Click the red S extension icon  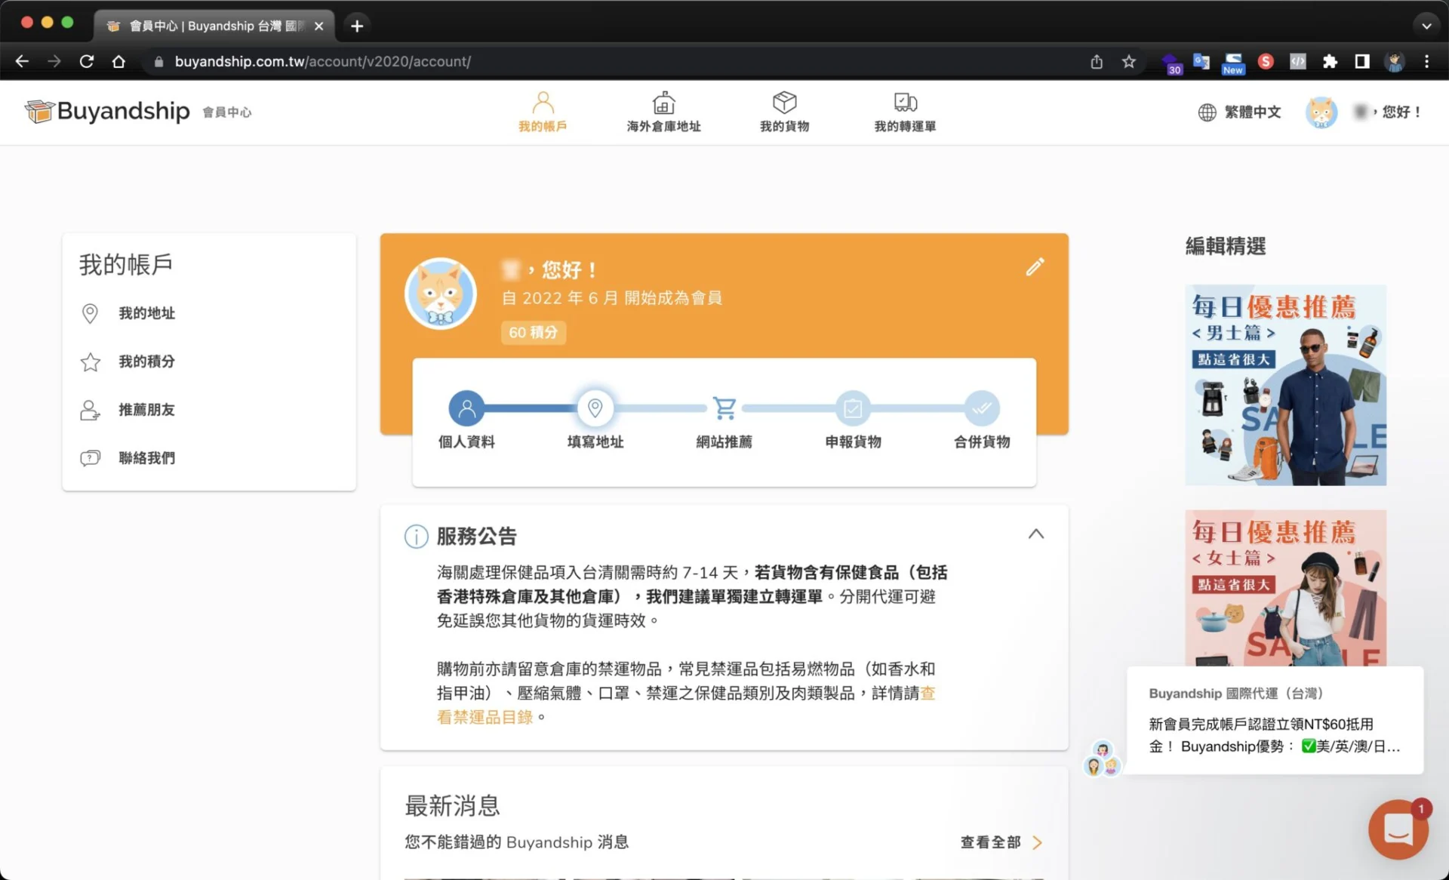pyautogui.click(x=1266, y=61)
